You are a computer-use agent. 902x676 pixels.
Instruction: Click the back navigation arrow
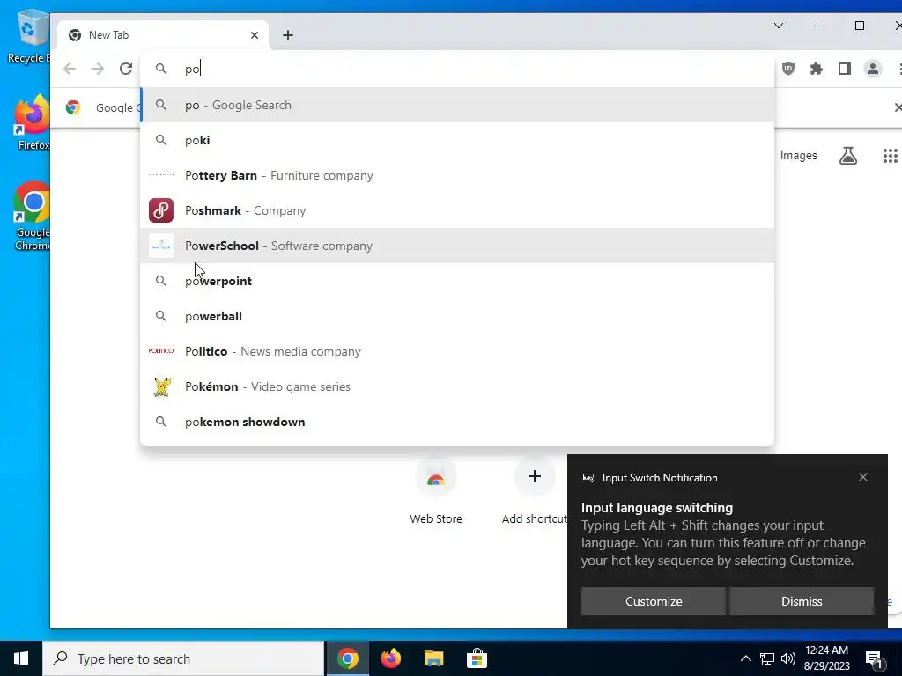tap(70, 69)
